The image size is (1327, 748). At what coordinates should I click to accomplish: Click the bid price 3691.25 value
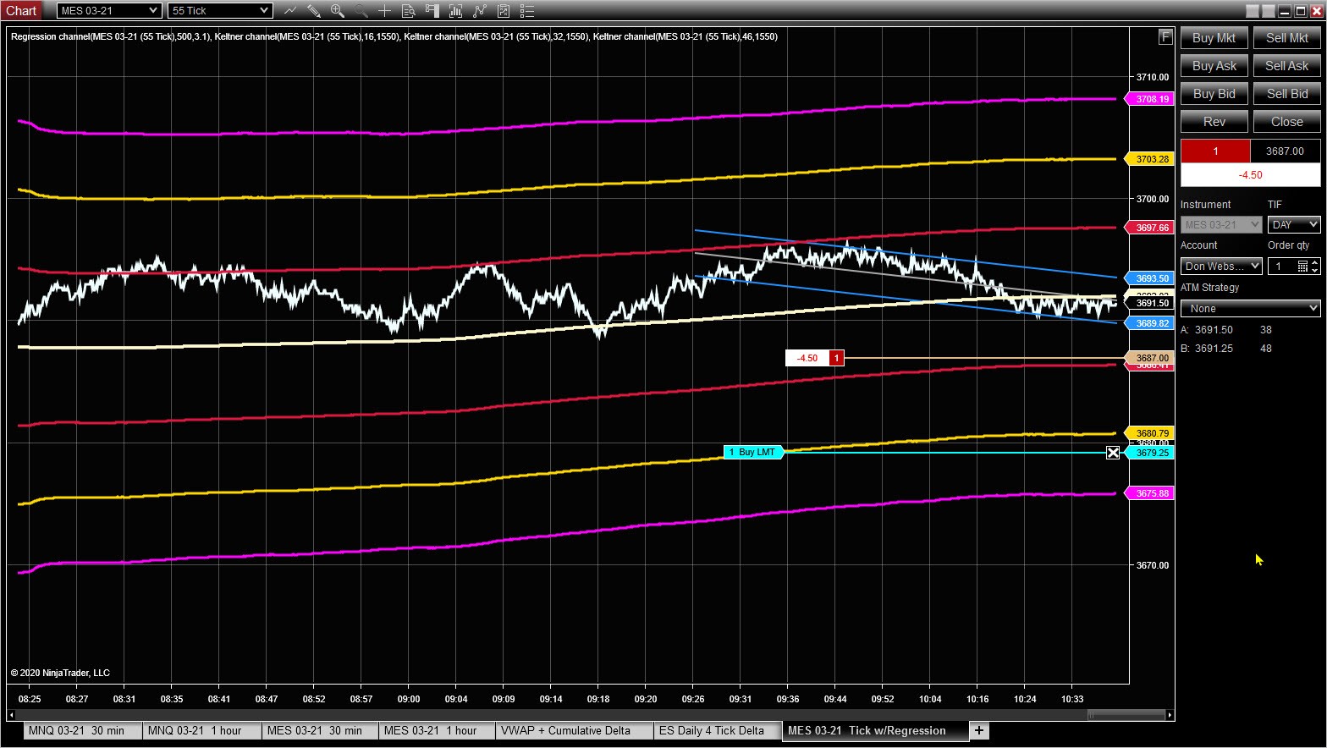[1214, 349]
